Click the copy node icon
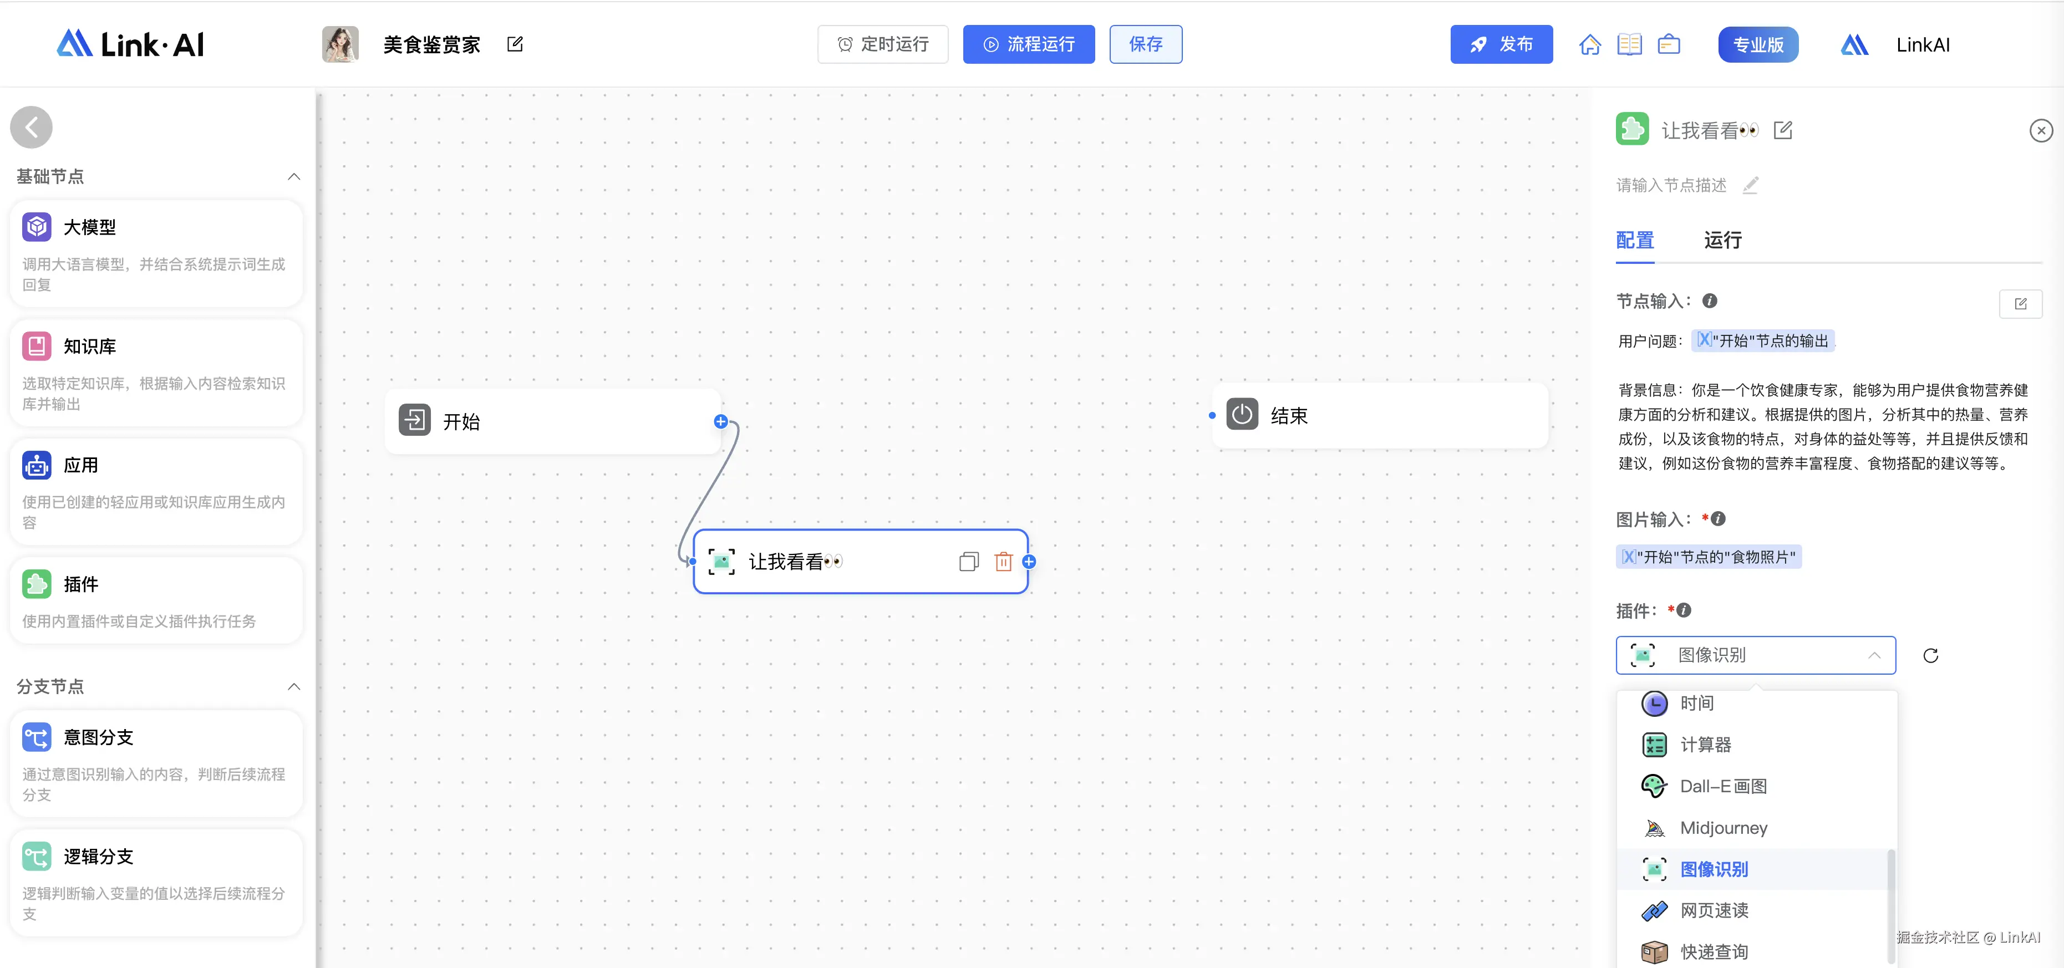This screenshot has height=968, width=2064. pyautogui.click(x=968, y=562)
